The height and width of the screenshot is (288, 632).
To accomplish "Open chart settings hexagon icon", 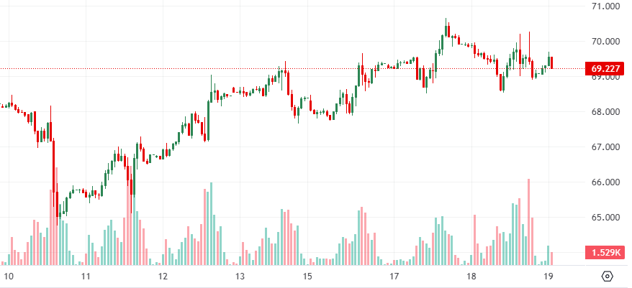I will 607,277.
